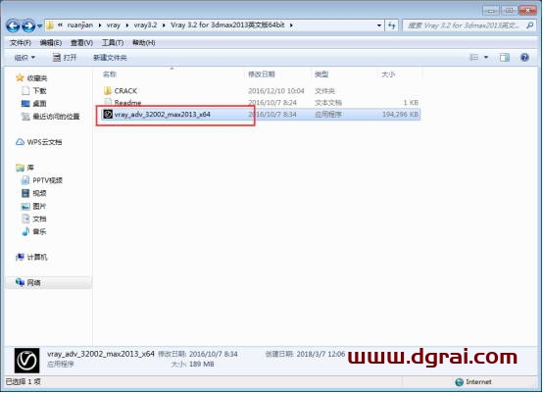Go forward to the next folder
Screen dimensions: 543x393
point(28,25)
